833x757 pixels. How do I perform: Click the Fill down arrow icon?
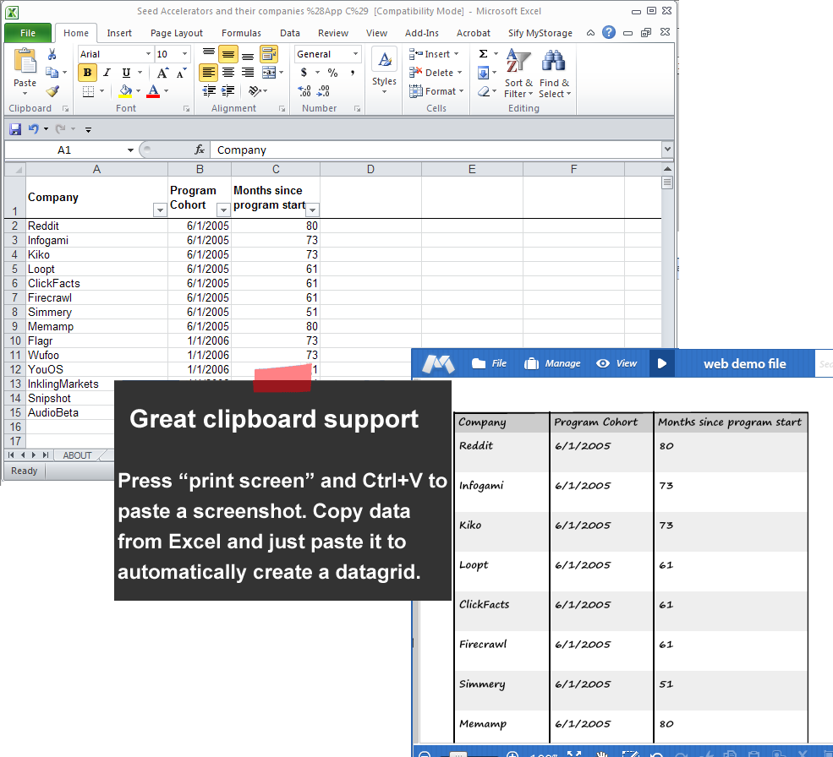tap(484, 73)
